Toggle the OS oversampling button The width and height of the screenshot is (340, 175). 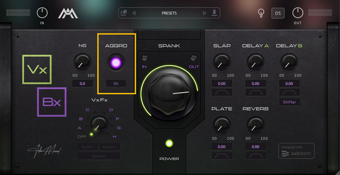pyautogui.click(x=278, y=13)
